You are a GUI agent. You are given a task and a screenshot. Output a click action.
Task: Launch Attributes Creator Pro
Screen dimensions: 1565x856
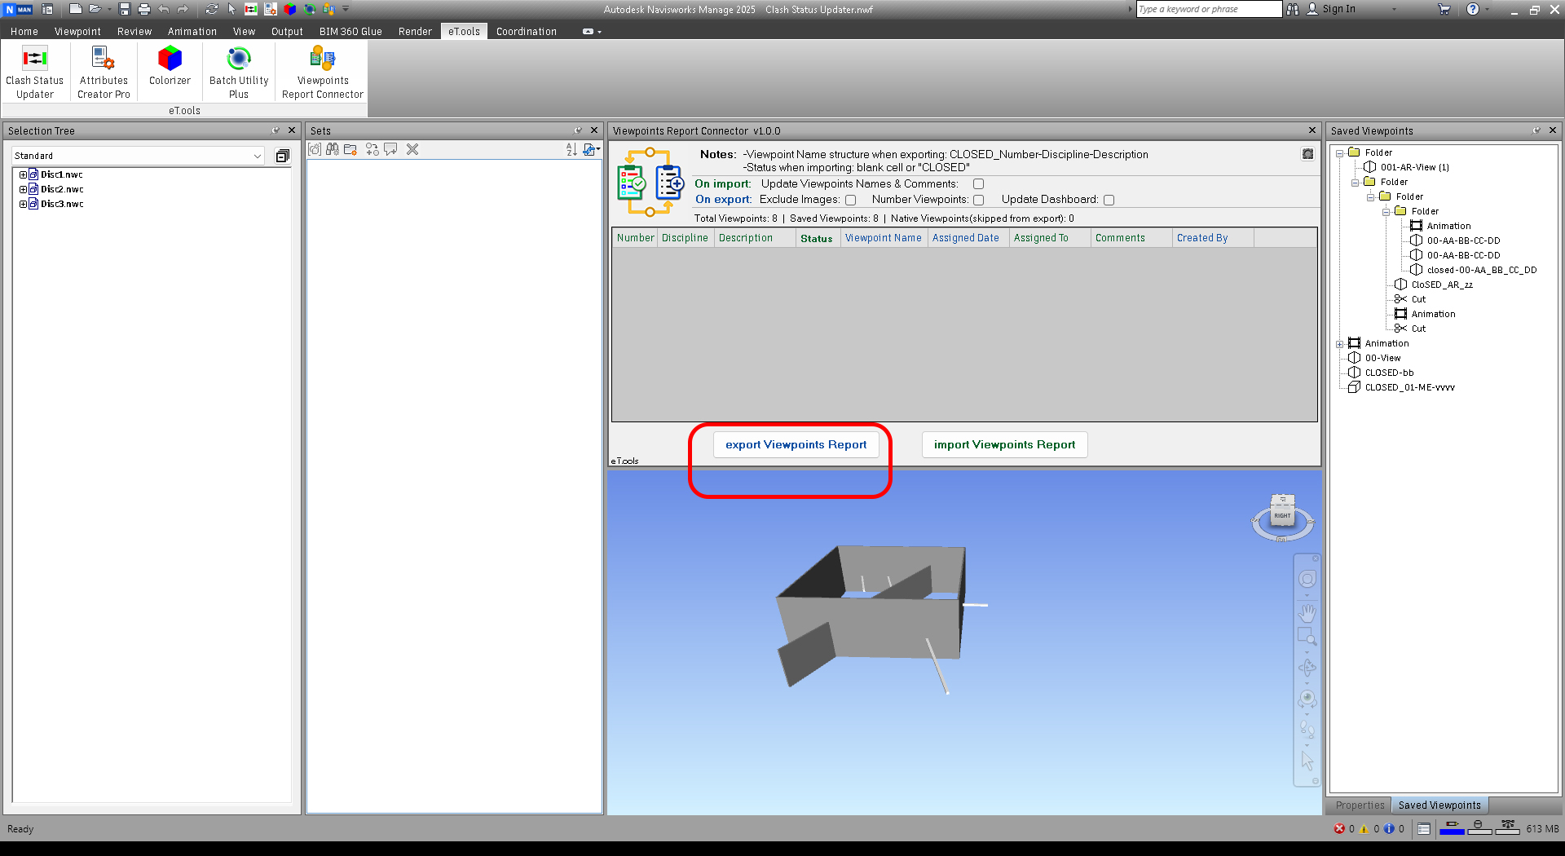(x=104, y=72)
